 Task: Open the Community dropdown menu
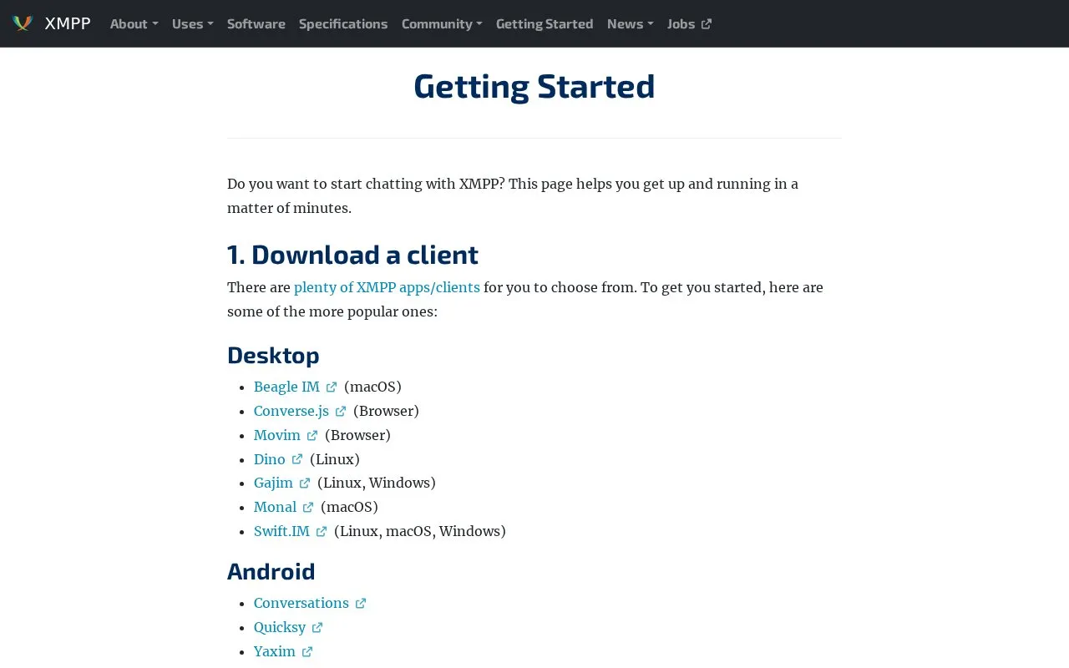[x=442, y=23]
